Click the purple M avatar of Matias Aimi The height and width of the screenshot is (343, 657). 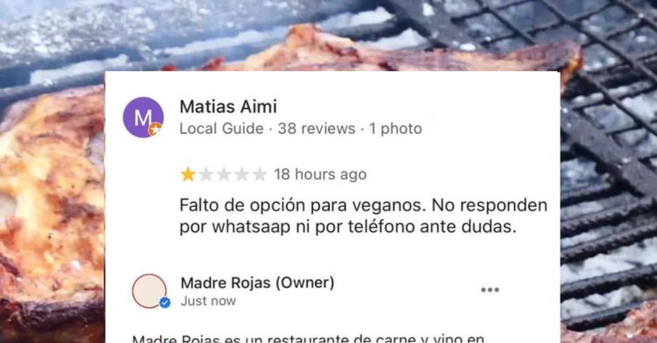pyautogui.click(x=143, y=117)
